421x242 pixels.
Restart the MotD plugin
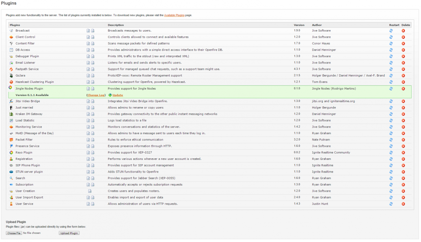point(391,133)
